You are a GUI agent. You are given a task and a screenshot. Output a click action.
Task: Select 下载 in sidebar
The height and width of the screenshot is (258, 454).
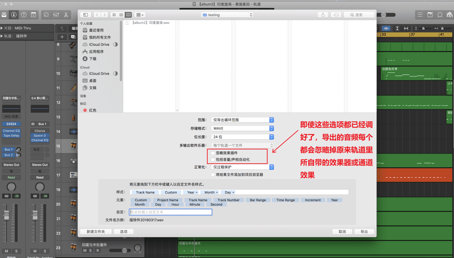pos(93,59)
